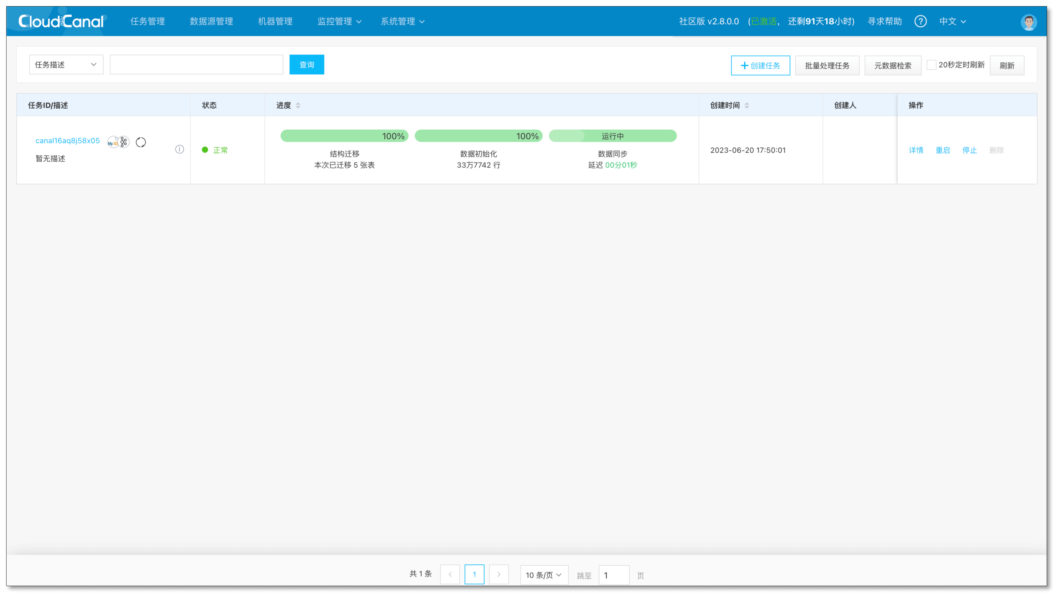Open the data source management menu
The image size is (1056, 595).
coord(211,21)
